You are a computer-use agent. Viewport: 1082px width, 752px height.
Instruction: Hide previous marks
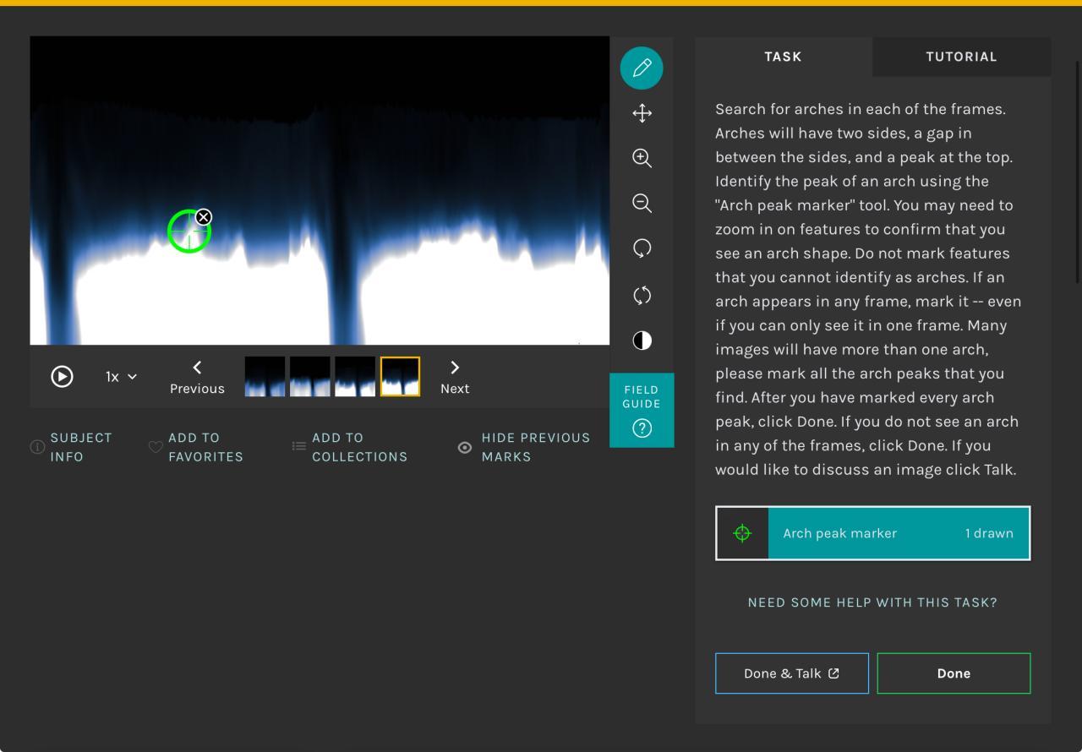pos(524,447)
